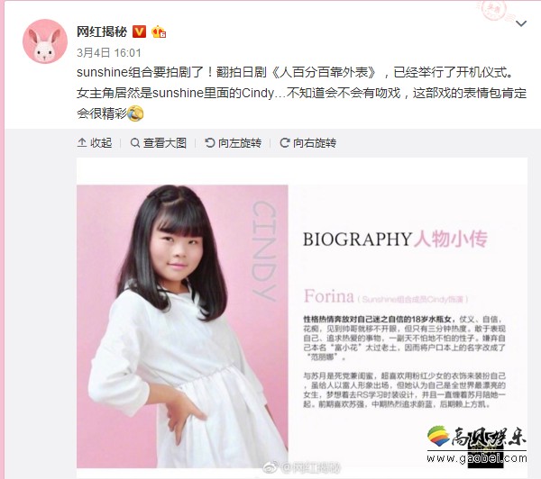541x479 pixels.
Task: Rotate the image left with 向左旋转
Action: [x=233, y=142]
